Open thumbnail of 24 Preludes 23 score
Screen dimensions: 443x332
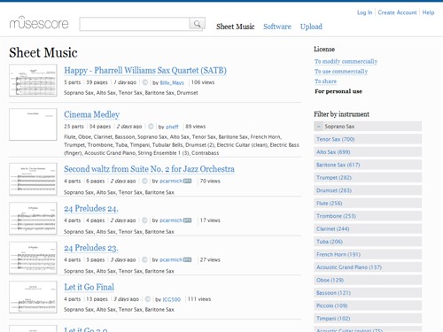click(x=33, y=258)
